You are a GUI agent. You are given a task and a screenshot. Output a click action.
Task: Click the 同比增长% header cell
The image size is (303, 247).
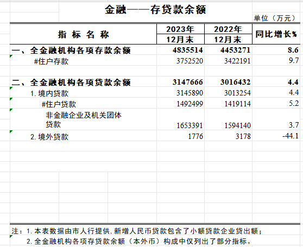[276, 34]
